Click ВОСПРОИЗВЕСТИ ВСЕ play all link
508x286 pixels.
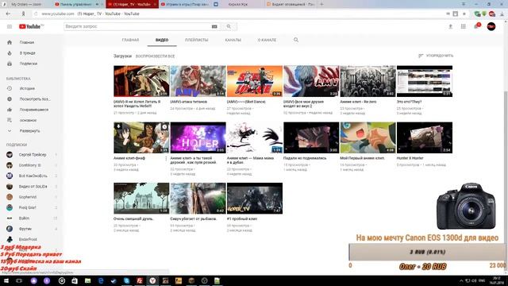155,56
